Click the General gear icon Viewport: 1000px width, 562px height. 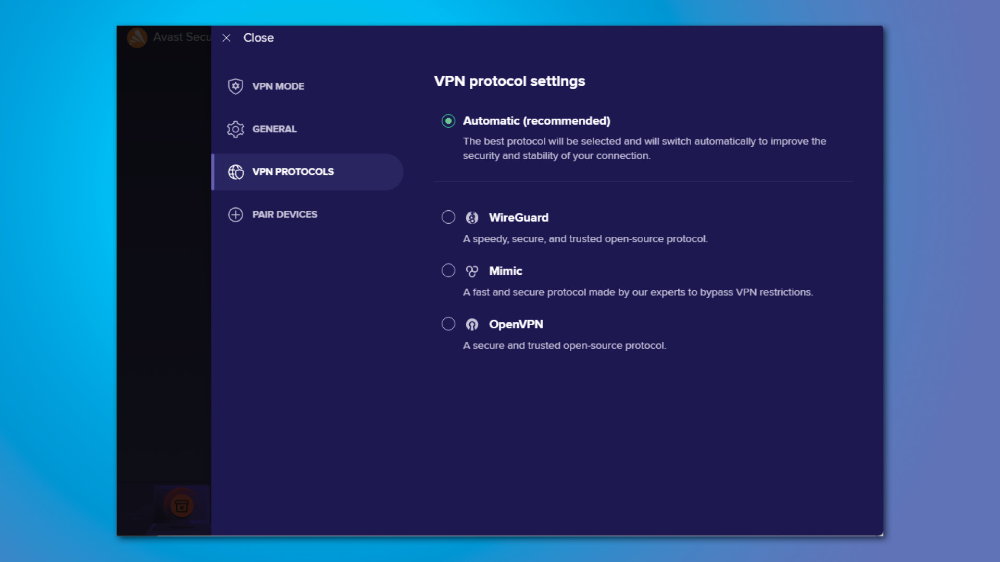click(x=235, y=129)
